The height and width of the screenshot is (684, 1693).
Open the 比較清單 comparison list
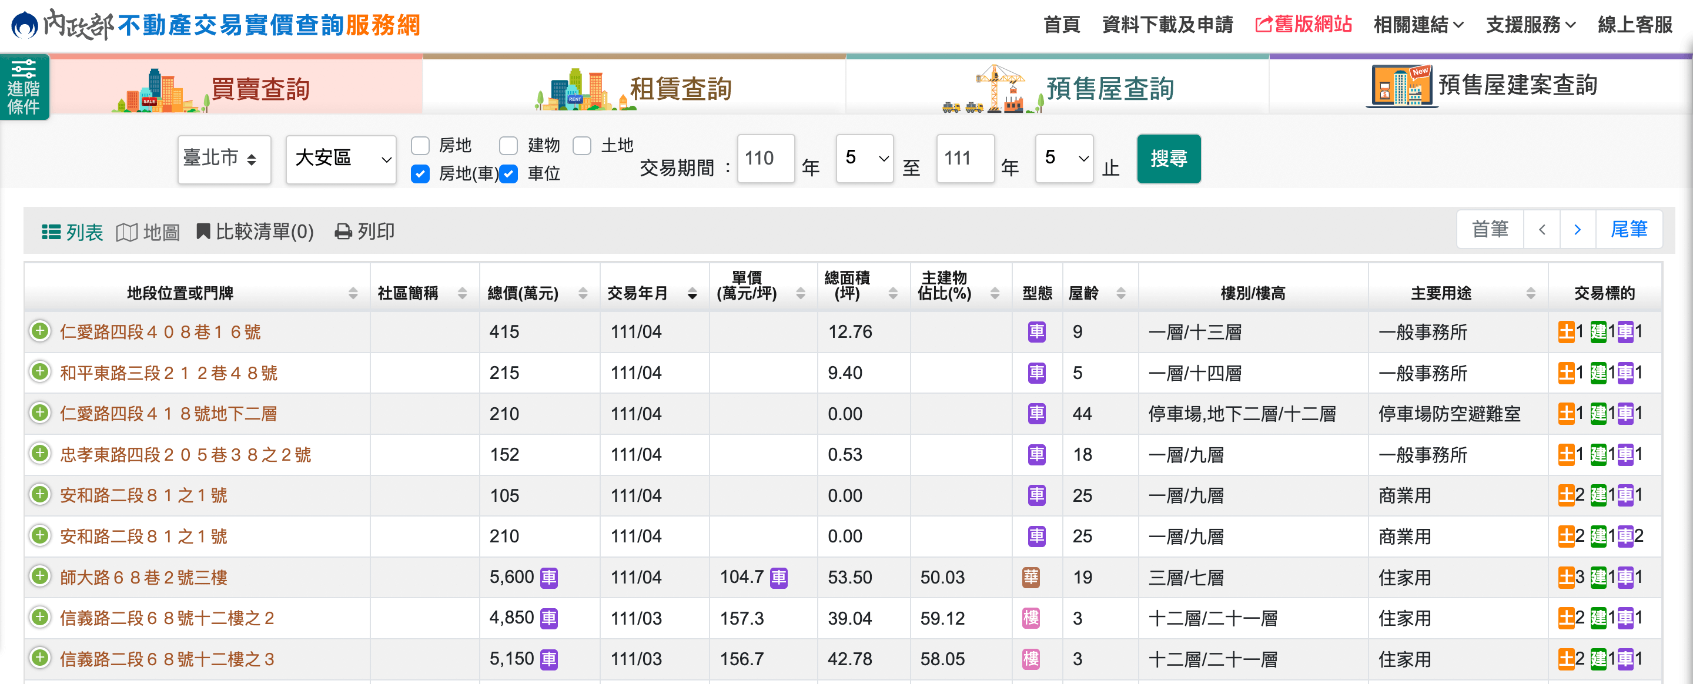(255, 232)
